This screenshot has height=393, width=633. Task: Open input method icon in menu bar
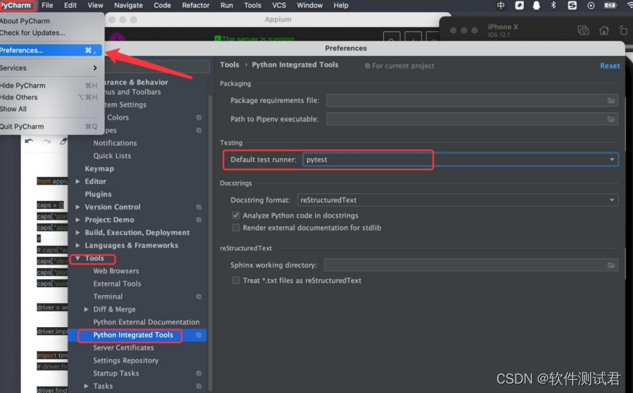pyautogui.click(x=501, y=5)
